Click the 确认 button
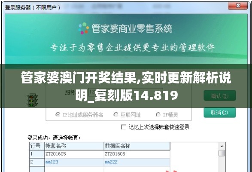This screenshot has height=172, width=252. [220, 95]
